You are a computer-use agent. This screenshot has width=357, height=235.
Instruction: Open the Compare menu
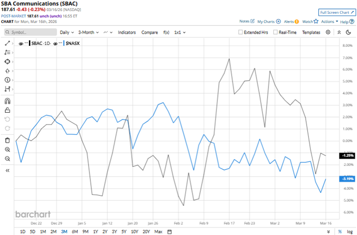pyautogui.click(x=150, y=32)
